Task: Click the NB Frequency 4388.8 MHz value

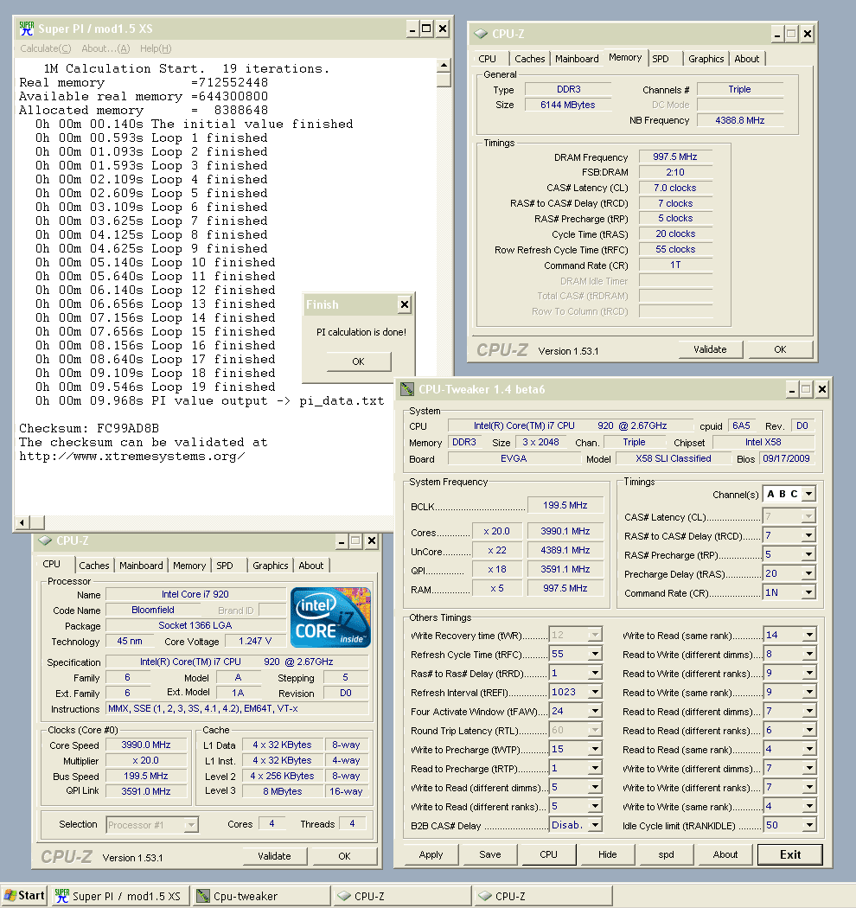Action: (x=739, y=120)
